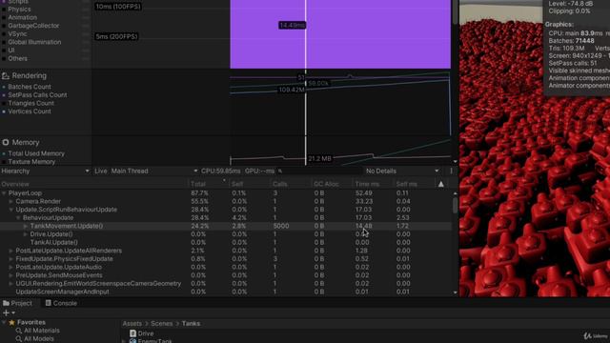610x343 pixels.
Task: Click the Console tab icon
Action: click(x=49, y=303)
